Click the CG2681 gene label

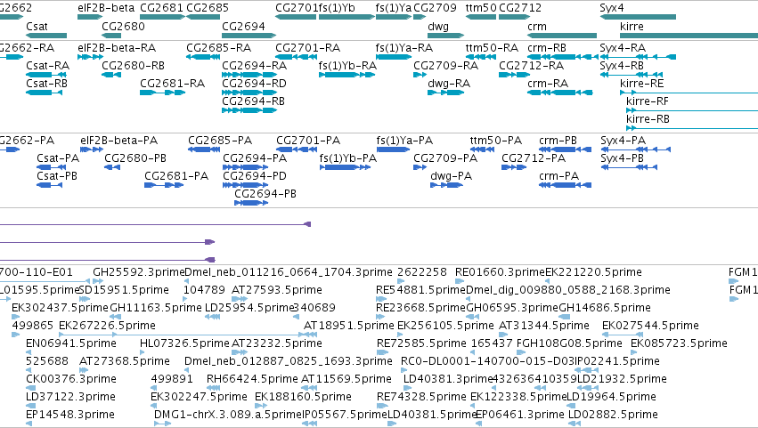coord(161,8)
